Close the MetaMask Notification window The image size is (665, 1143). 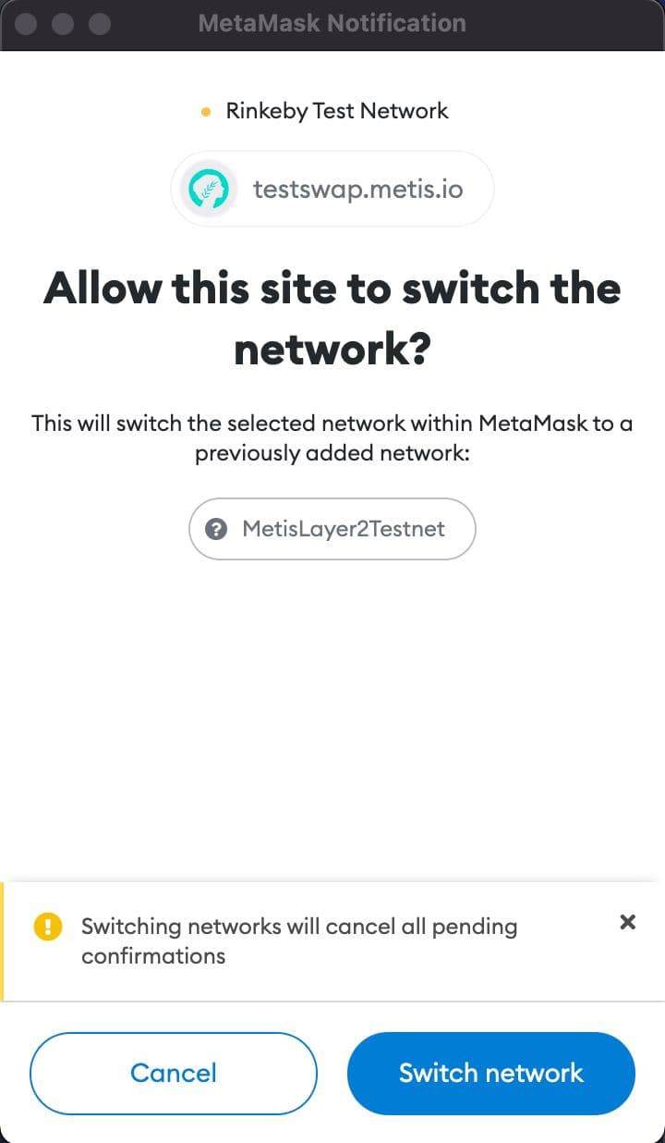(26, 24)
